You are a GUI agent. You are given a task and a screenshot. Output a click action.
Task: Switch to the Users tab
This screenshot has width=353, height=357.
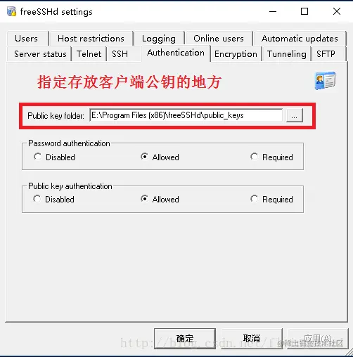coord(27,39)
